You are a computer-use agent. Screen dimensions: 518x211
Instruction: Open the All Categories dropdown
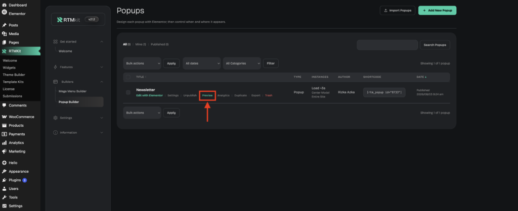(x=242, y=63)
